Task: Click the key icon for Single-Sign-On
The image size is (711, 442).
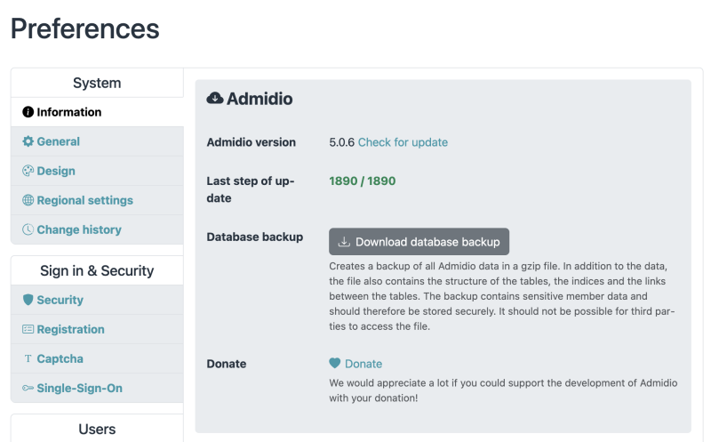Action: pyautogui.click(x=28, y=388)
